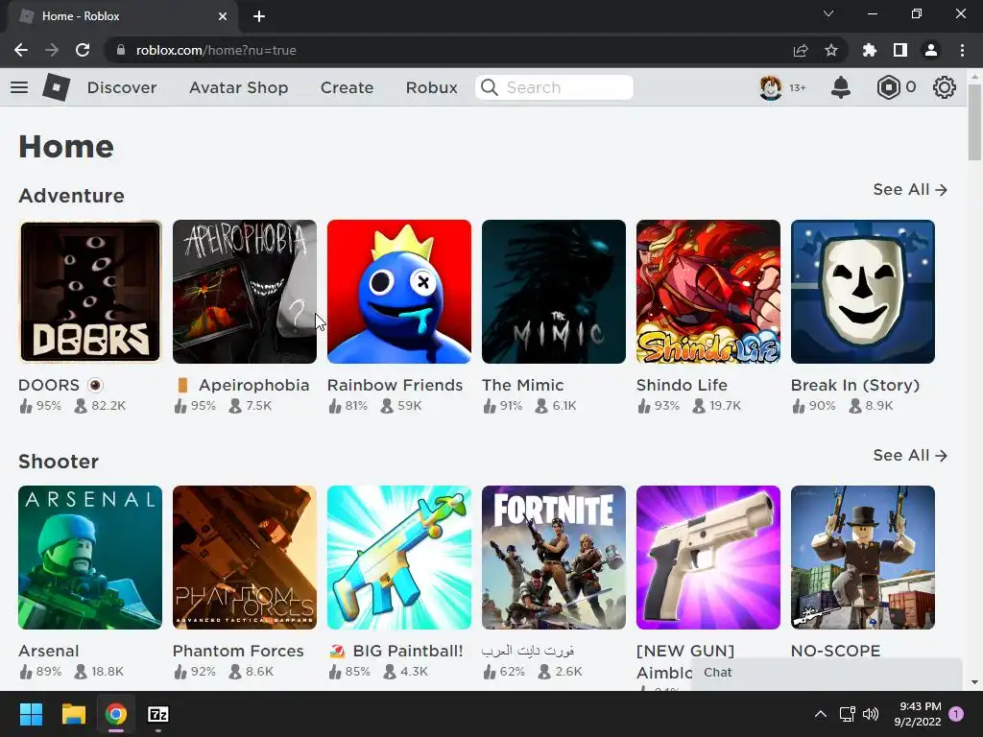View site information lock icon
Image resolution: width=983 pixels, height=737 pixels.
(121, 50)
